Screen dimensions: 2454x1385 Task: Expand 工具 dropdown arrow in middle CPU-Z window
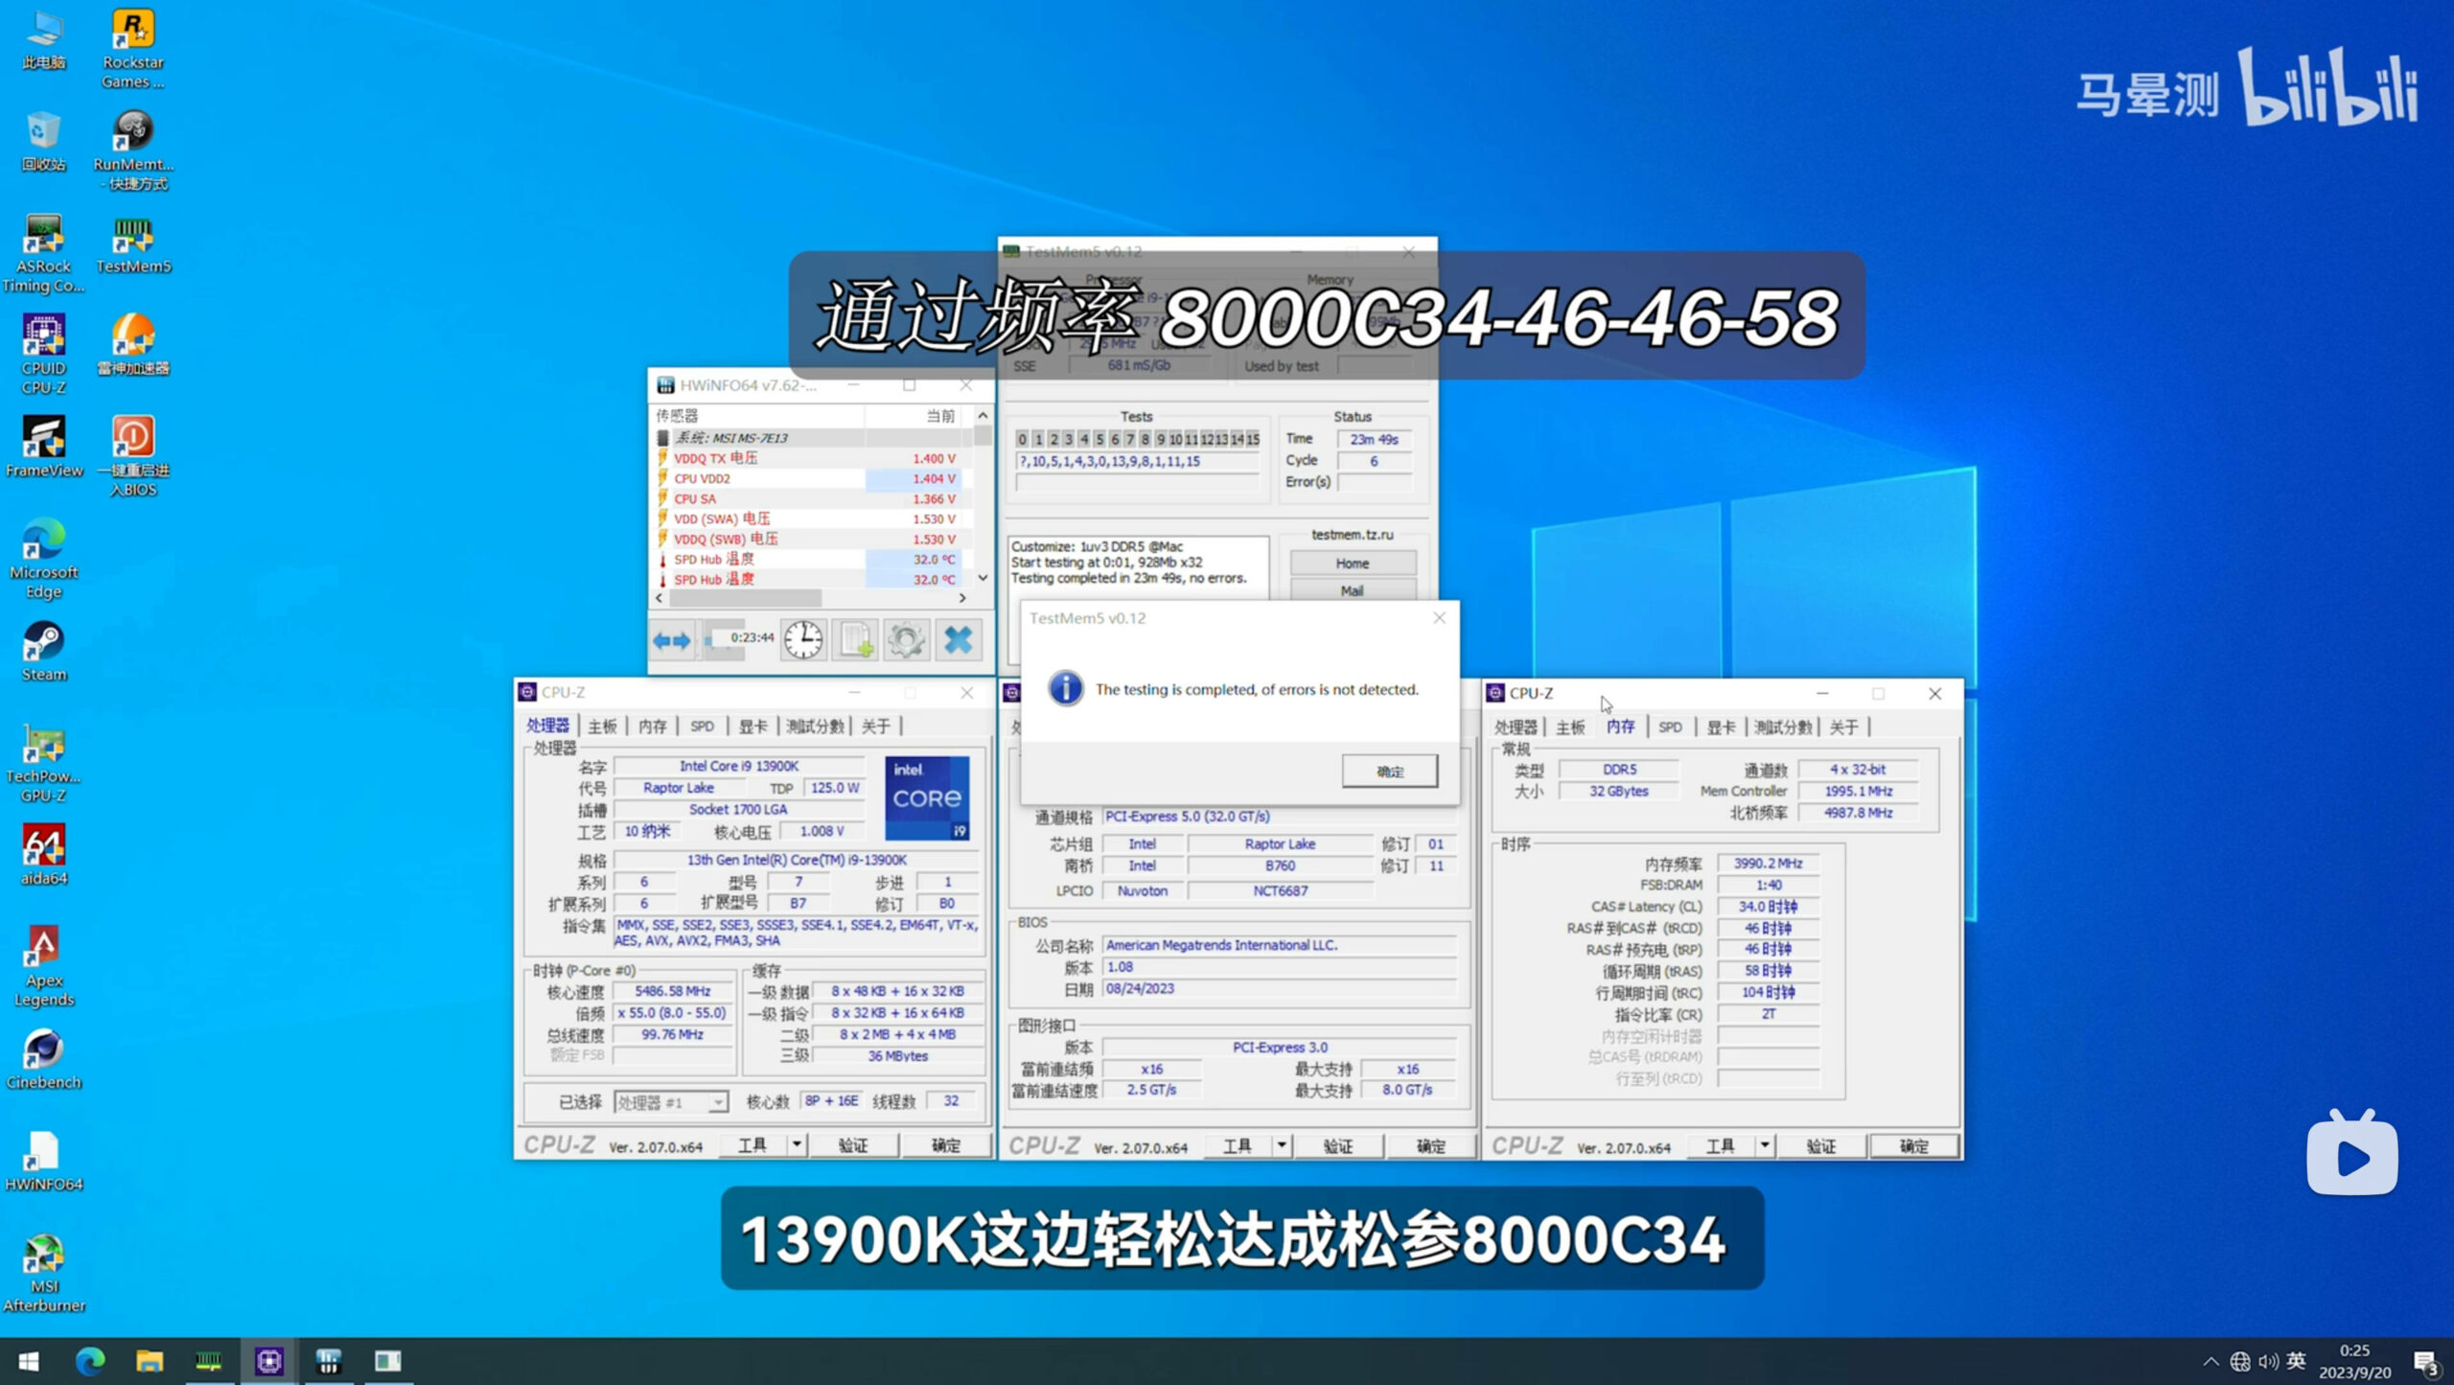click(x=1282, y=1145)
